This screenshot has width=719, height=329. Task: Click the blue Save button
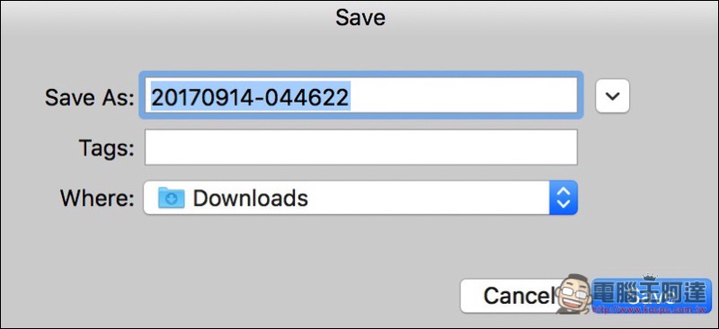[x=651, y=296]
